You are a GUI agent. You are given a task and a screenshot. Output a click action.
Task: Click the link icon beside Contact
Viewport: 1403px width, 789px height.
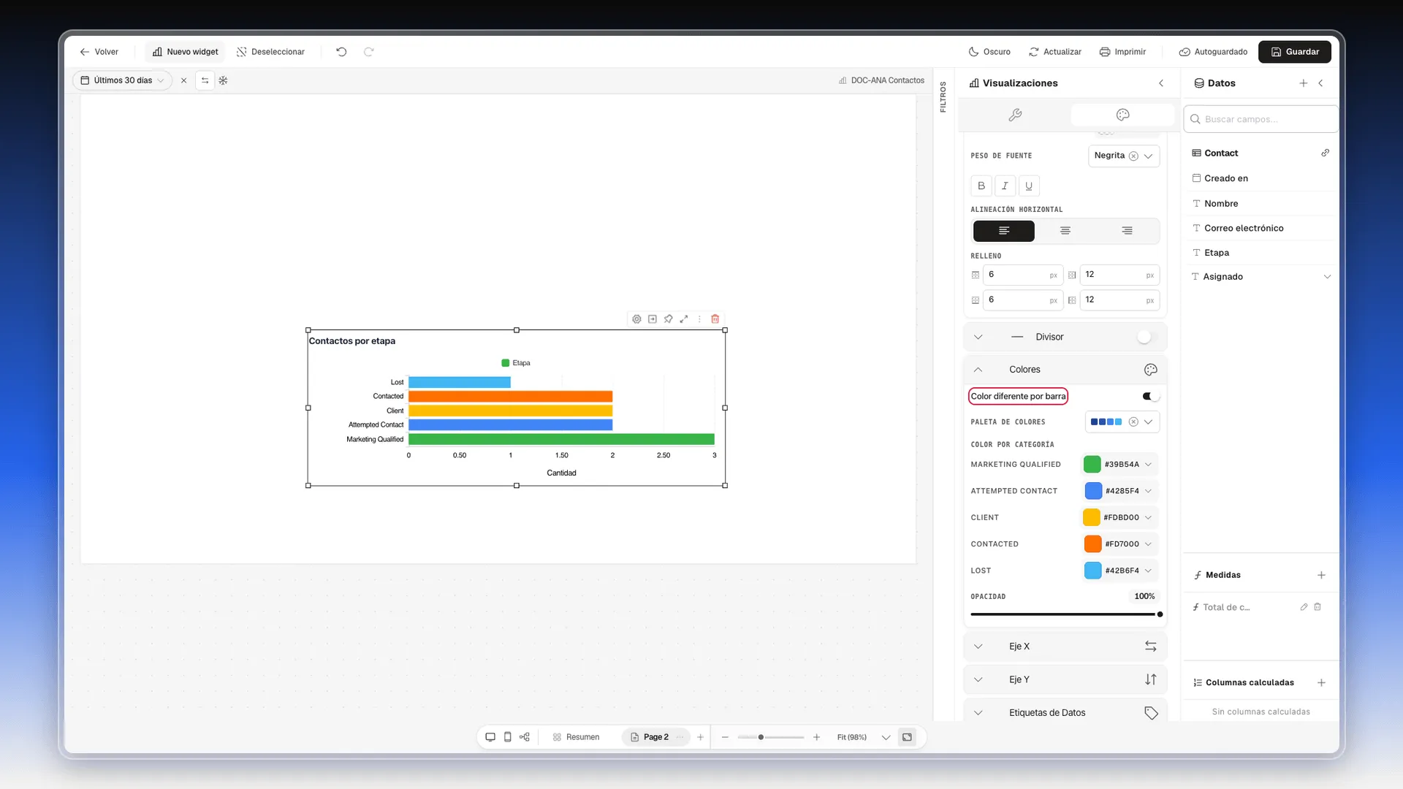pyautogui.click(x=1325, y=153)
